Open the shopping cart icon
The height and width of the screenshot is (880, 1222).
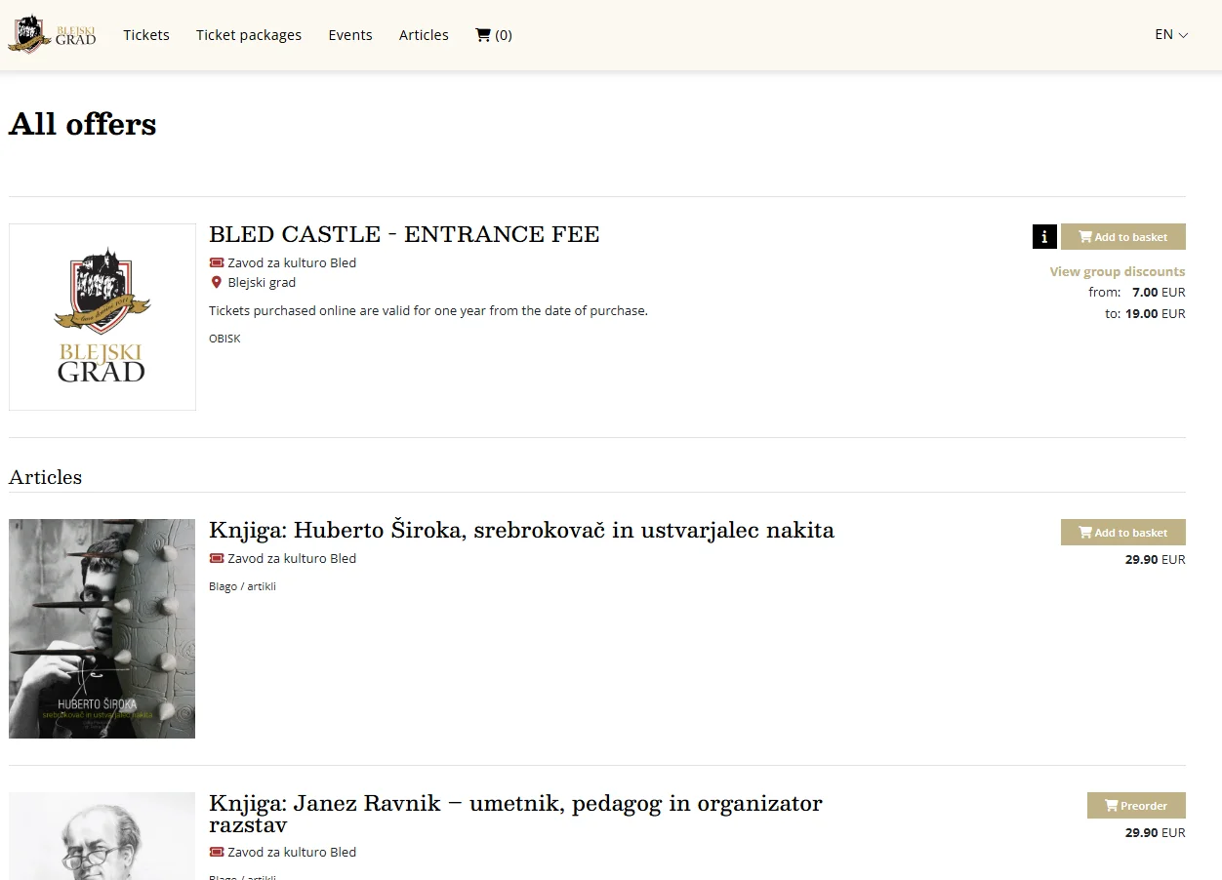coord(483,34)
